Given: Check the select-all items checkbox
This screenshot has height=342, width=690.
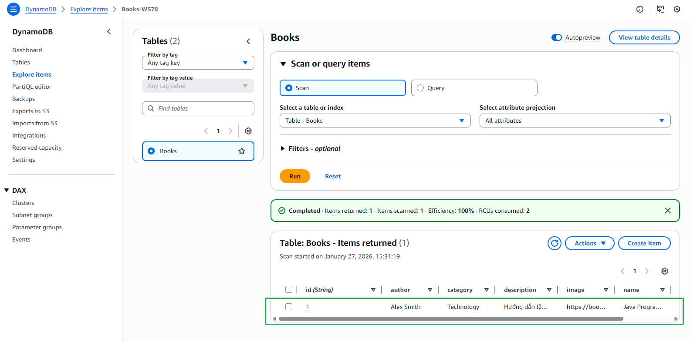Looking at the screenshot, I should [x=289, y=289].
